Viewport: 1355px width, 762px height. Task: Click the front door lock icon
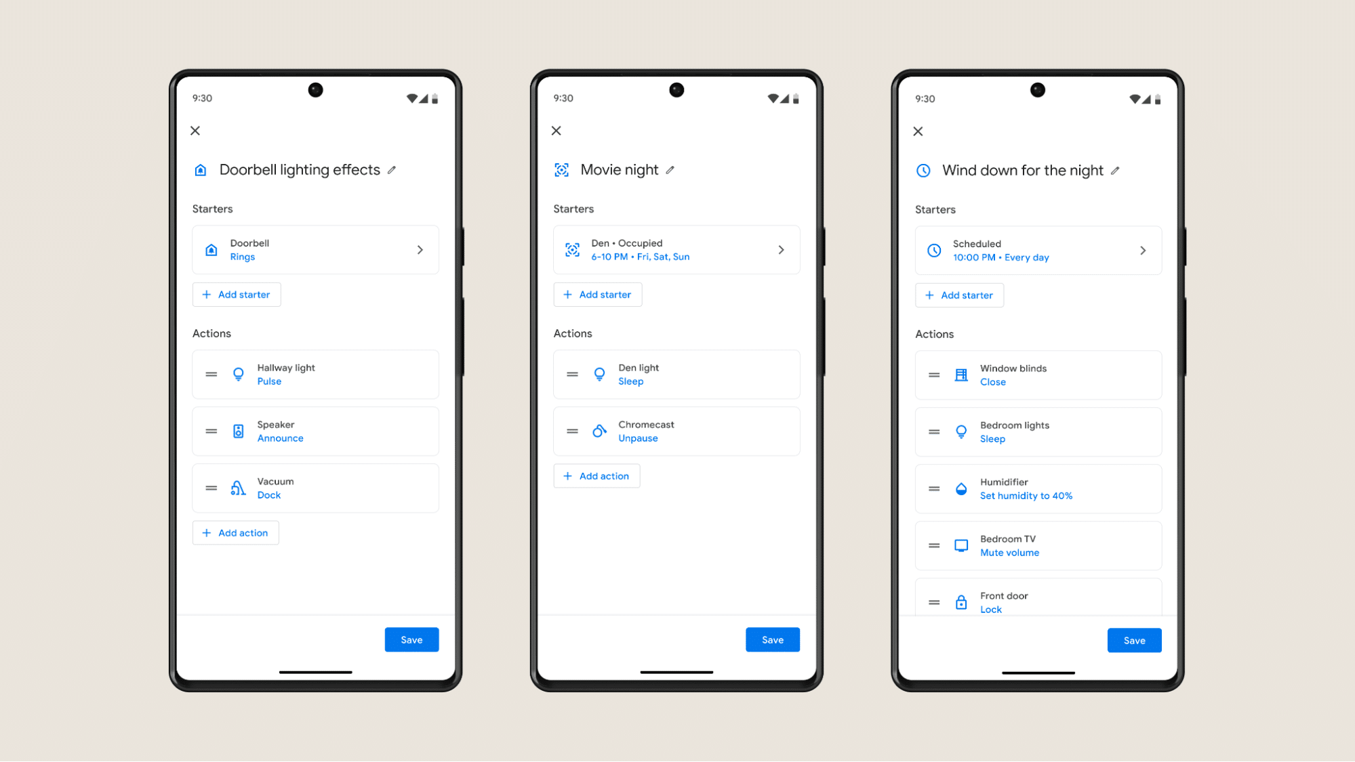(x=961, y=601)
